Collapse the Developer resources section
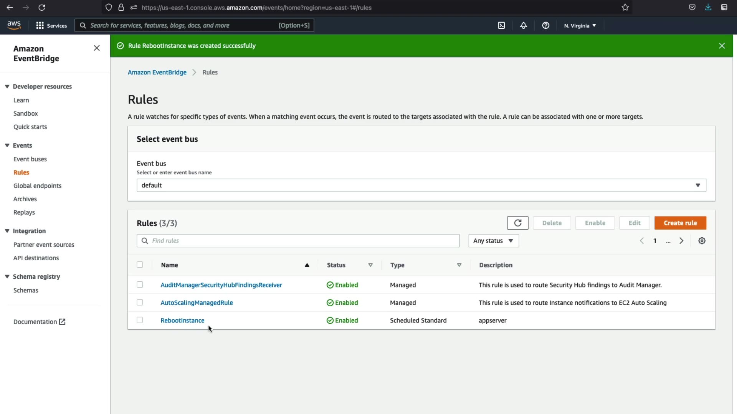Screen dimensions: 737x414 click(7, 87)
